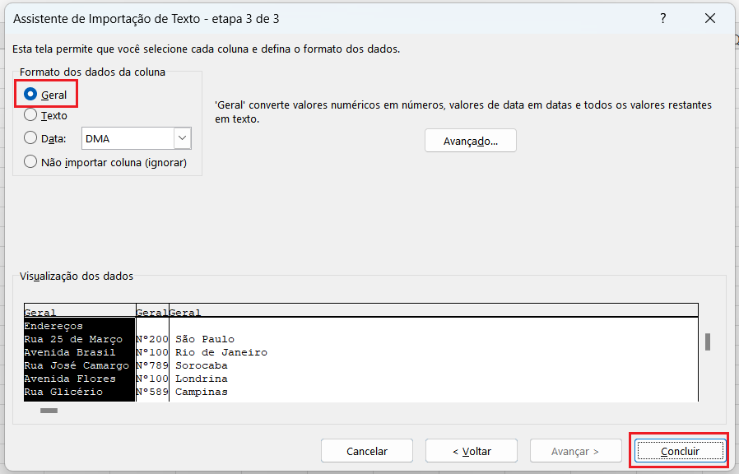Select the Geral radio button

click(x=31, y=95)
